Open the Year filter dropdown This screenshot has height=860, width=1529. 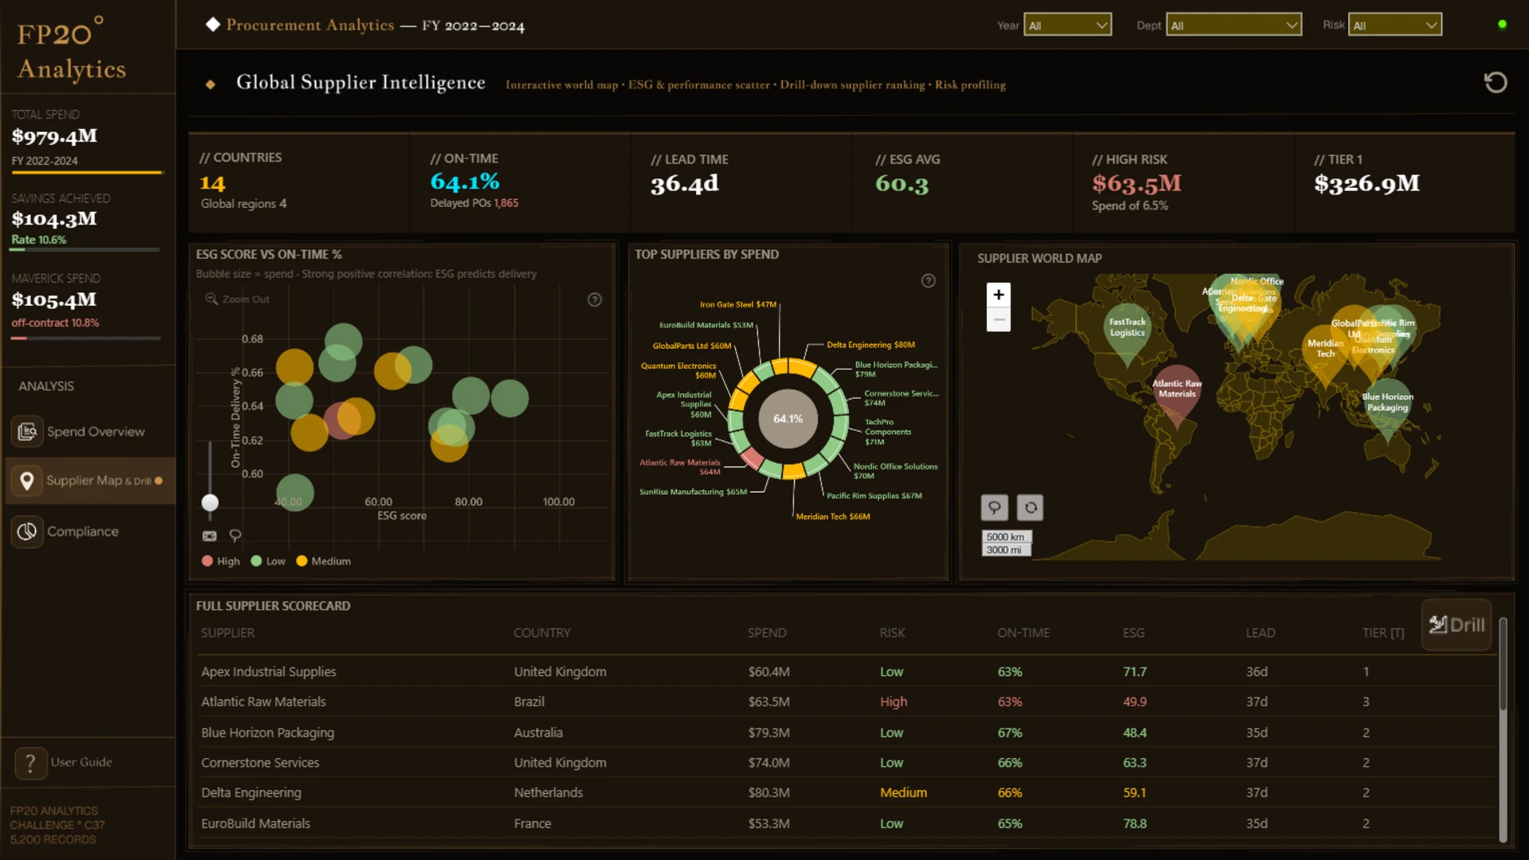[x=1068, y=25]
